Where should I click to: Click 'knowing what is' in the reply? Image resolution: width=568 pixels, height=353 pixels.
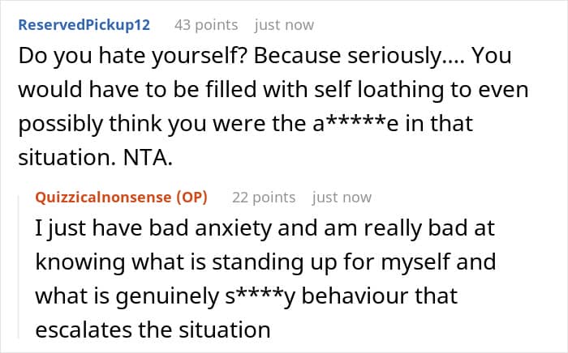tap(121, 262)
